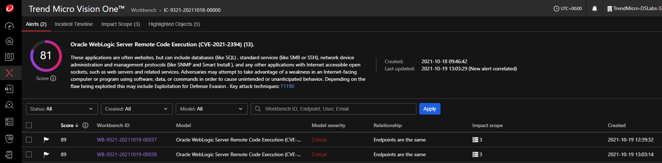
Task: Click Critical severity in row 00037
Action: pos(319,140)
